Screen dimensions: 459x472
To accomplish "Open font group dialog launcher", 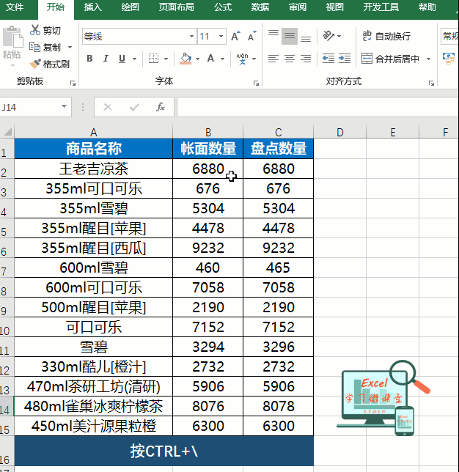I will point(256,83).
